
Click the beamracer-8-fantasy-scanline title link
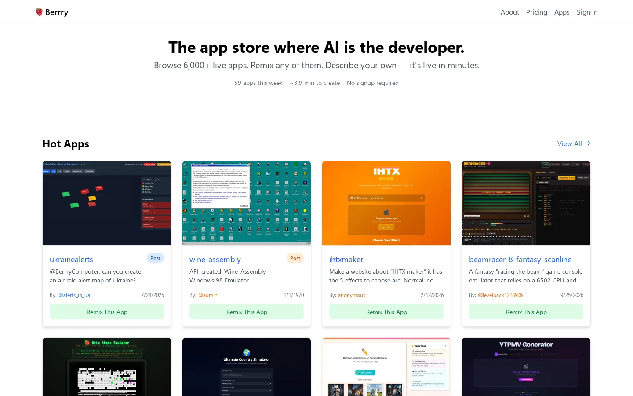[x=520, y=260]
